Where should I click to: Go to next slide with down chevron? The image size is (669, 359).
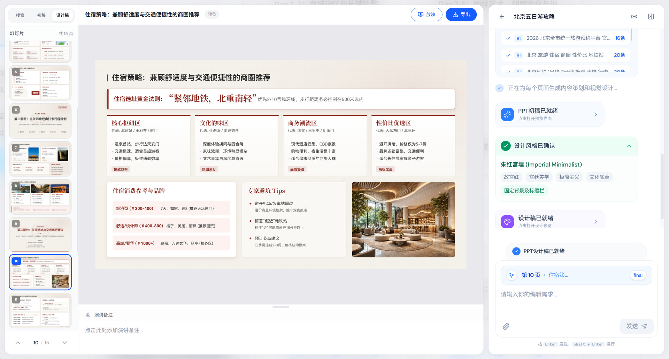tap(65, 343)
